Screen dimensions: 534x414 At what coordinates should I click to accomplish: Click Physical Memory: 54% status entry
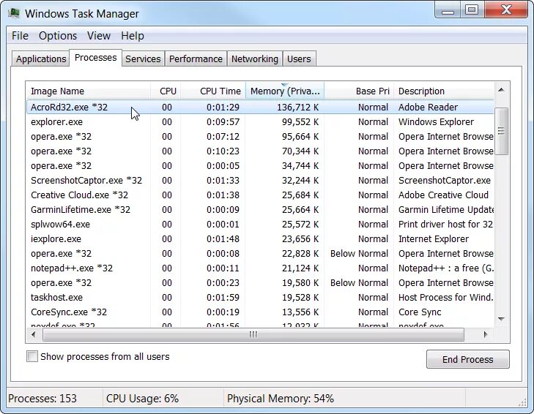point(281,399)
